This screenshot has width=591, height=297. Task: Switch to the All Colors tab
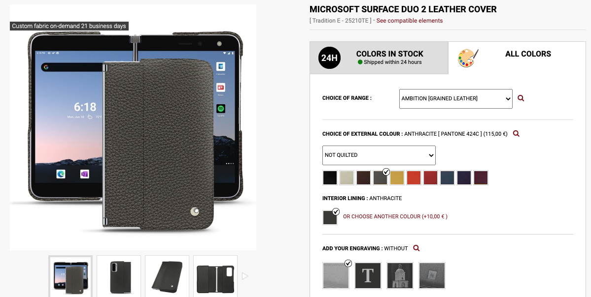coord(517,58)
